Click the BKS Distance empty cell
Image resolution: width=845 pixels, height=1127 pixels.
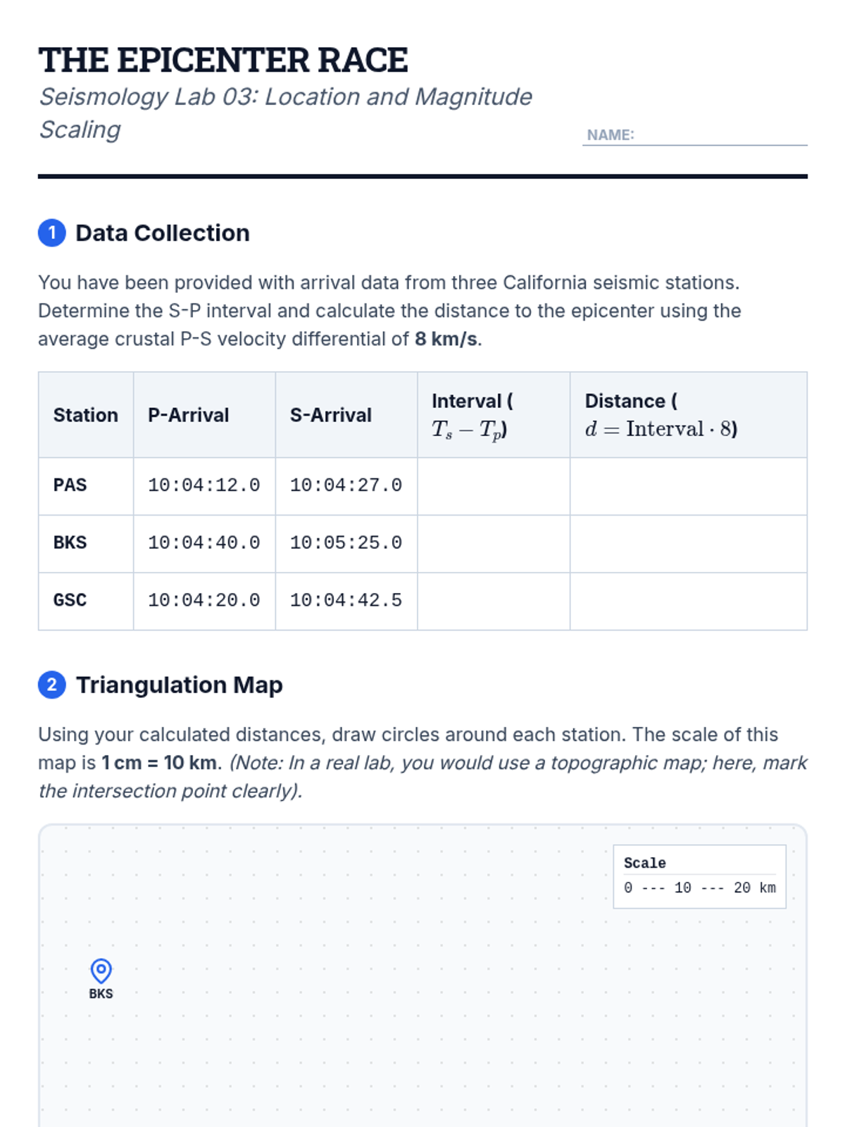tap(689, 544)
